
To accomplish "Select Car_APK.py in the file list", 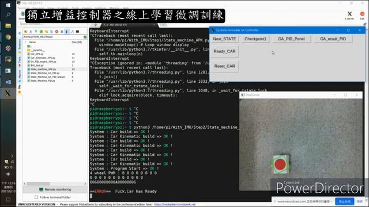I will click(x=35, y=54).
